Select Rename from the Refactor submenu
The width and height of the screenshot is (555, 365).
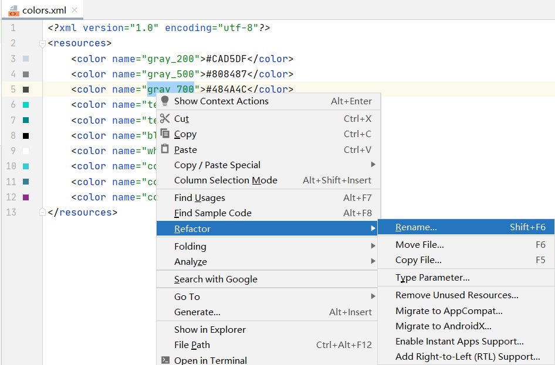[416, 227]
